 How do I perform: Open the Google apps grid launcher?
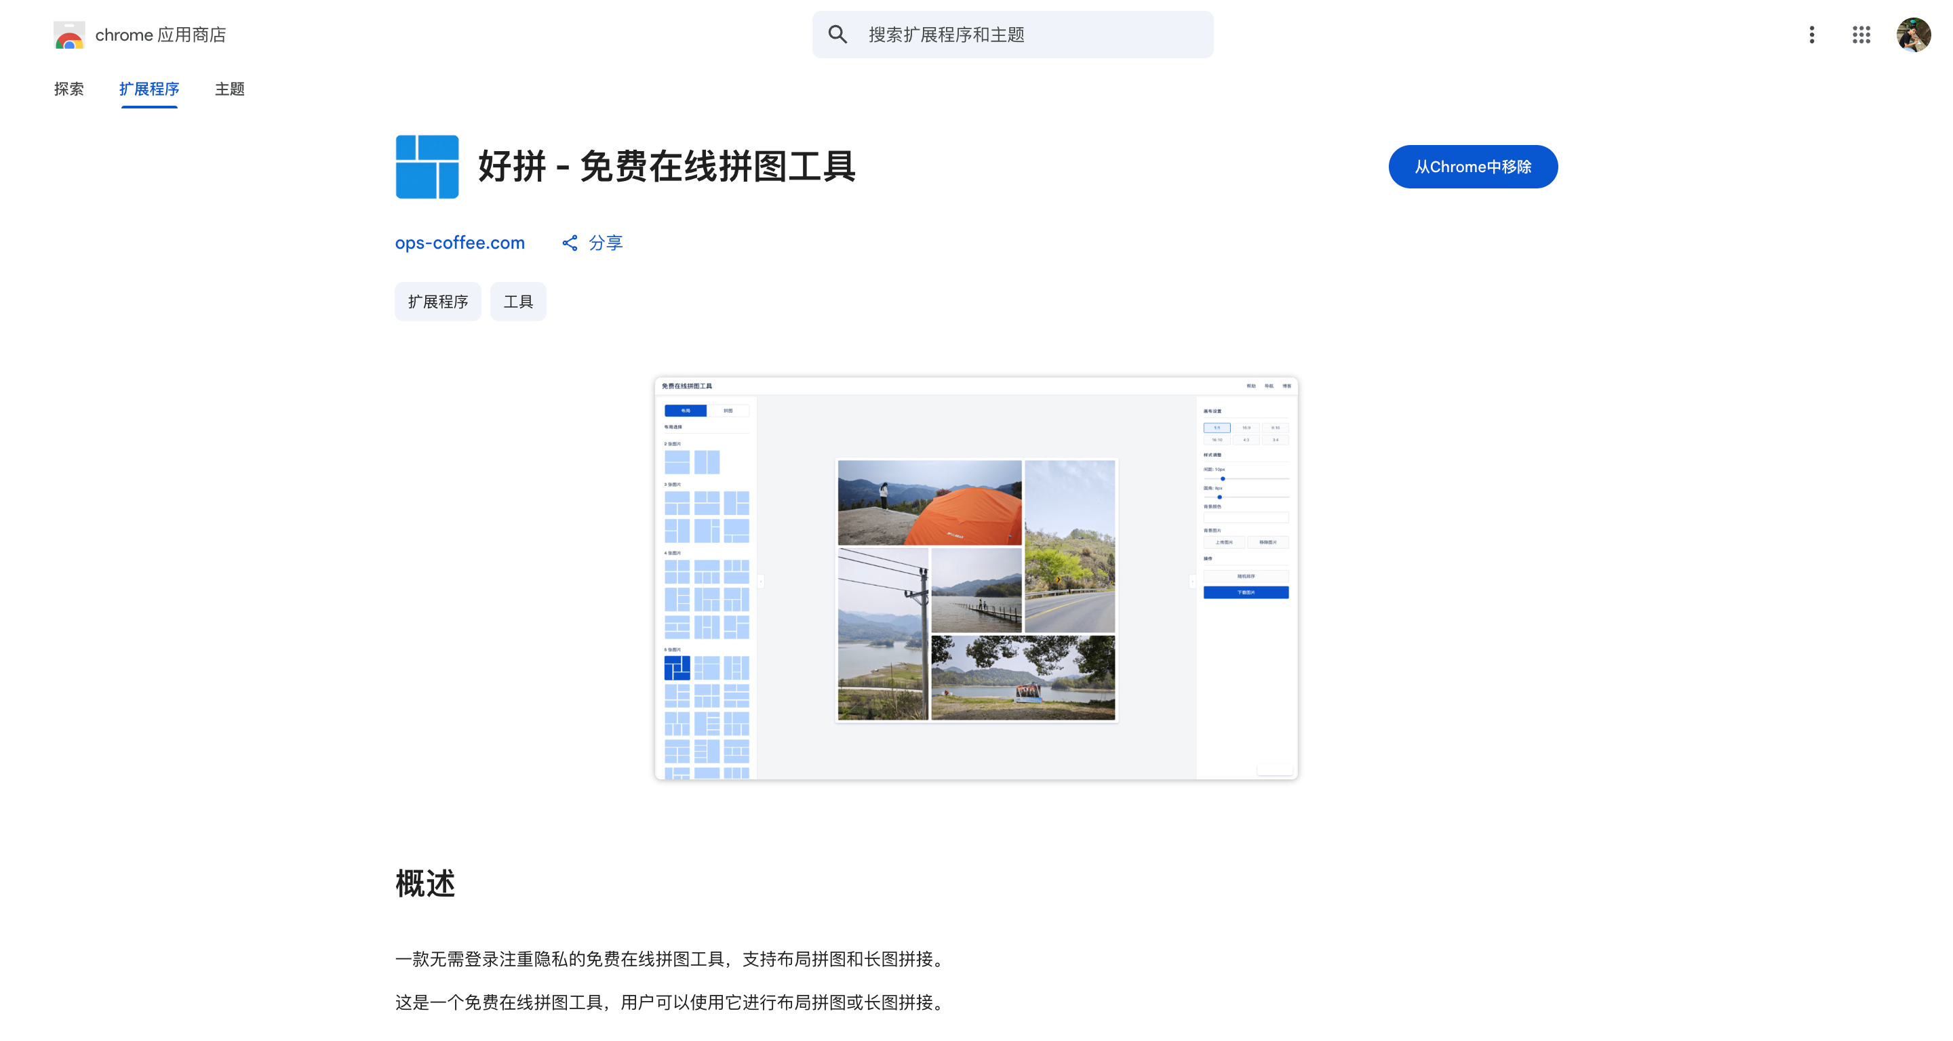[x=1861, y=34]
